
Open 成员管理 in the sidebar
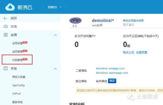[18, 52]
